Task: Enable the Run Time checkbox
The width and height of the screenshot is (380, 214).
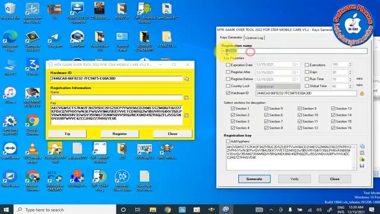Action: (307, 79)
